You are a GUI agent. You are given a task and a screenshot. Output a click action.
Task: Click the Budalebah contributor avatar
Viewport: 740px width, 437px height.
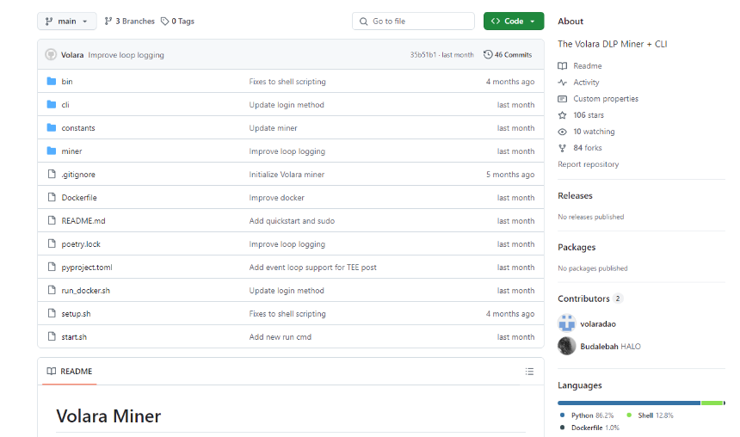[567, 346]
